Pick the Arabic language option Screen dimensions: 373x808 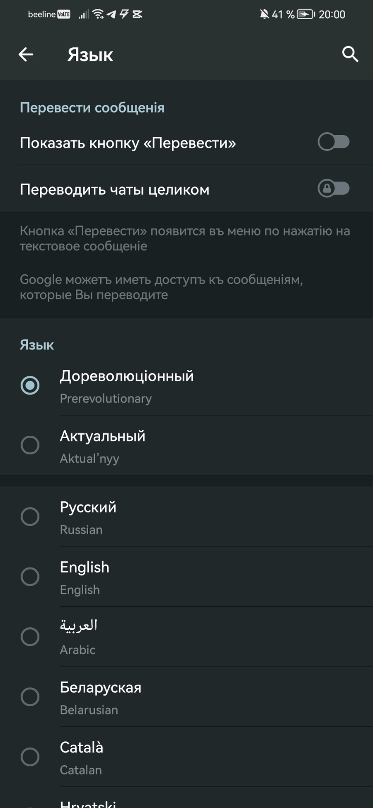(30, 637)
